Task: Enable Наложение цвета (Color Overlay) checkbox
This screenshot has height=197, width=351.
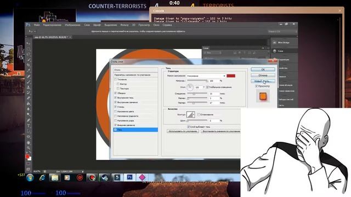Action: pyautogui.click(x=116, y=111)
